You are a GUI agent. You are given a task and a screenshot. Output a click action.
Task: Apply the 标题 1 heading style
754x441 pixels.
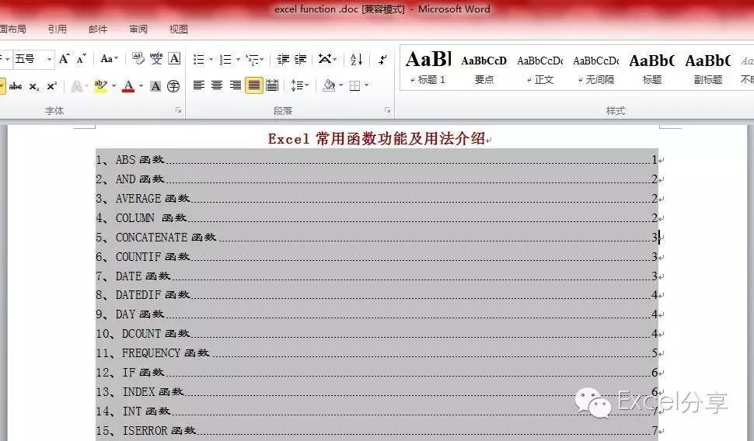pyautogui.click(x=428, y=68)
